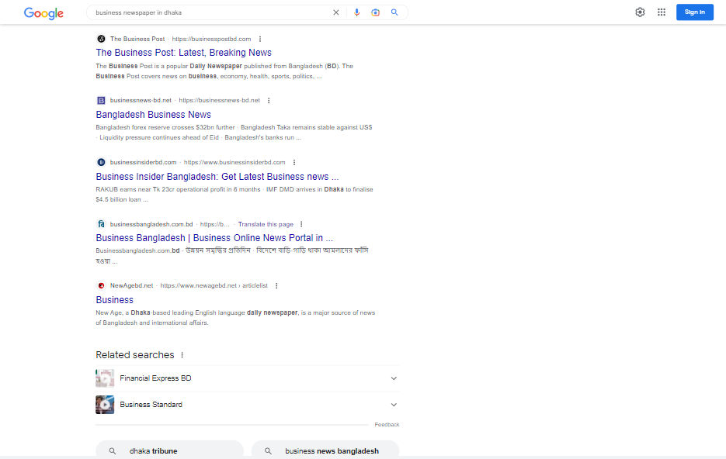Expand the Financial Express BD related search
The width and height of the screenshot is (726, 459).
pyautogui.click(x=394, y=378)
